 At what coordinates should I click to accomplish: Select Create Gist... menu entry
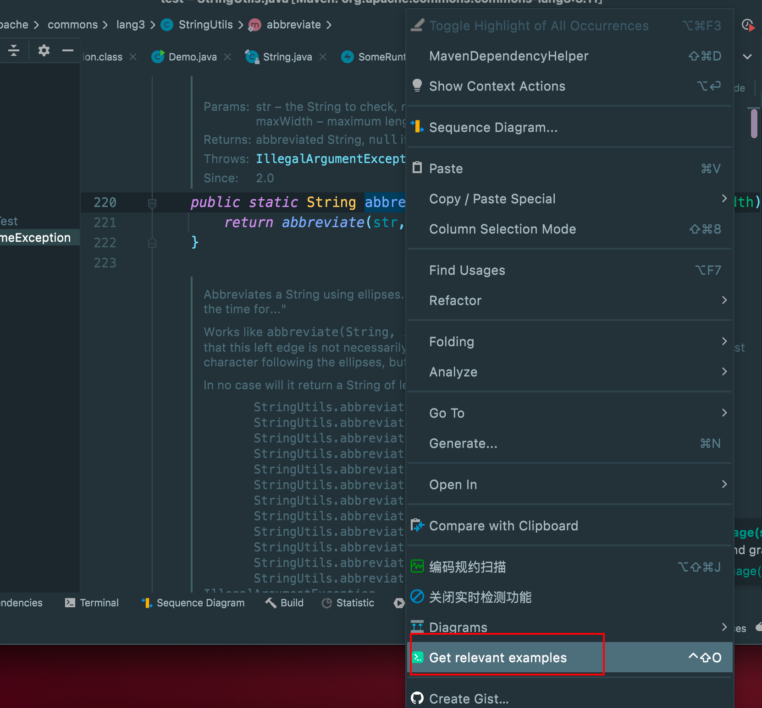coord(569,698)
